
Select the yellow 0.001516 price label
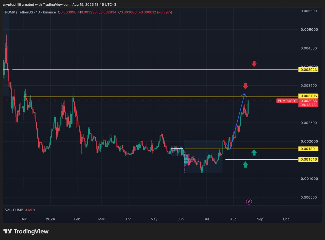[308, 159]
